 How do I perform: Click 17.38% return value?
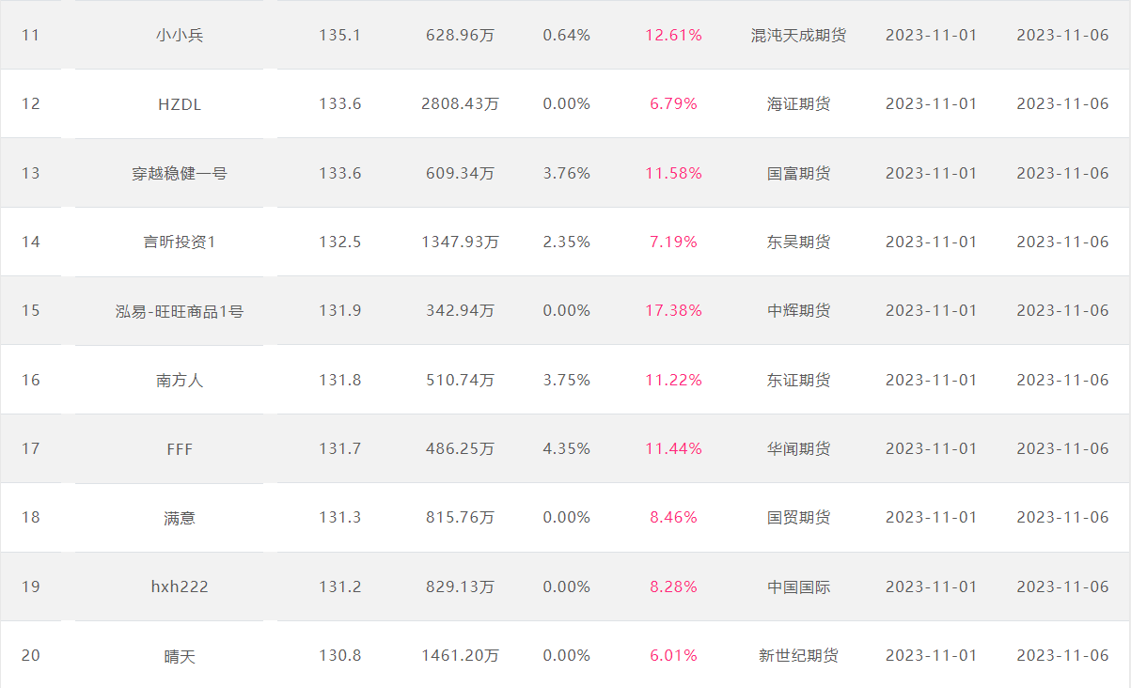[x=673, y=311]
